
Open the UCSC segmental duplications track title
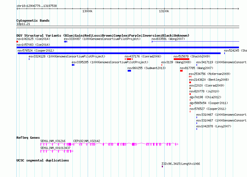pos(43,160)
